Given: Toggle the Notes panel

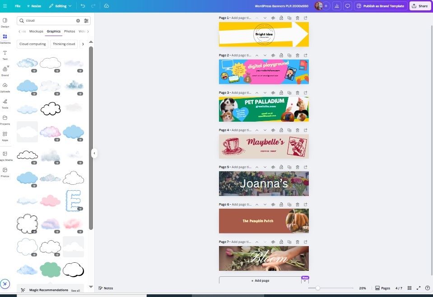Looking at the screenshot, I should pos(106,288).
